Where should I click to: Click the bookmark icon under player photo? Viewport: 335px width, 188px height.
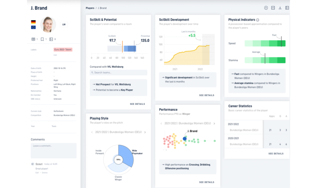point(42,39)
